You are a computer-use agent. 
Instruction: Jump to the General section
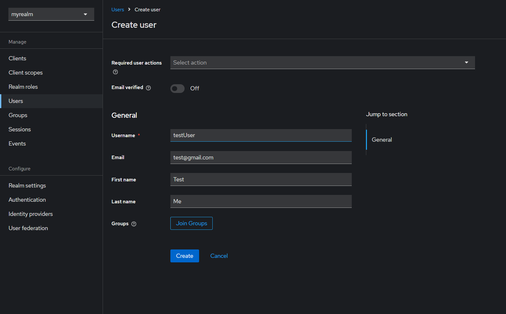coord(382,140)
